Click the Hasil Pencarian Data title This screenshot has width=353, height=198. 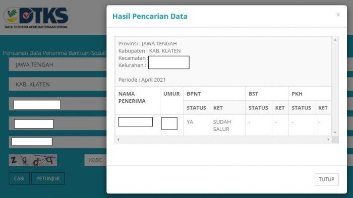tap(150, 16)
